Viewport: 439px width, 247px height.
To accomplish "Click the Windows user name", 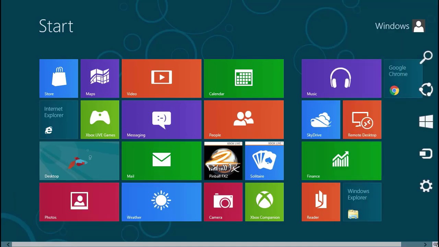I will [392, 26].
